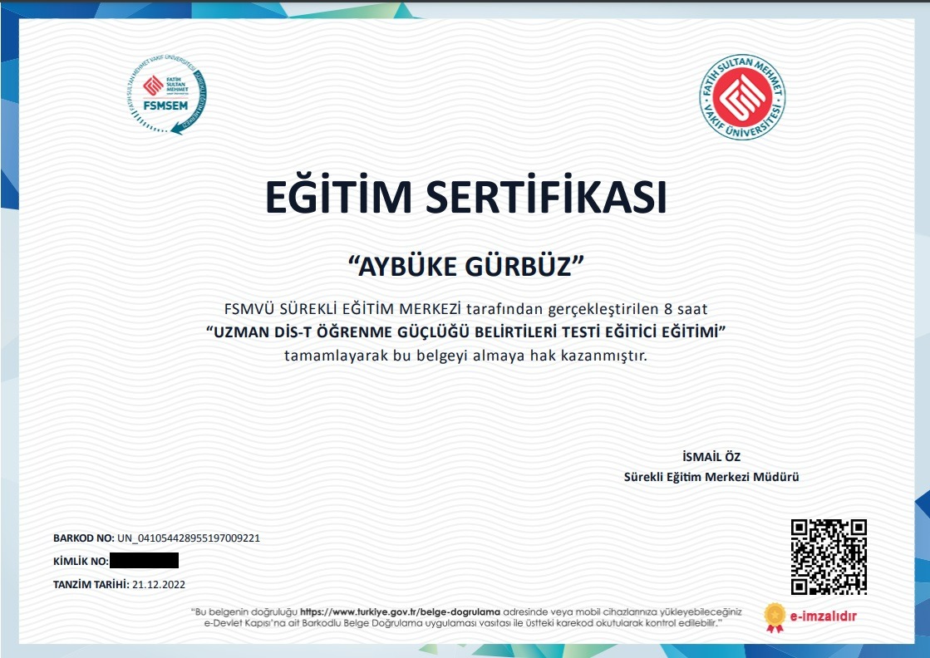Viewport: 930px width, 658px height.
Task: Click the signer name İSMAİL ÖZ
Action: pyautogui.click(x=711, y=456)
